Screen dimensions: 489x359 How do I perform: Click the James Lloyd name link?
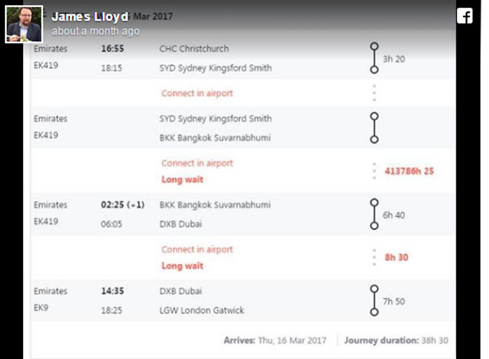click(90, 17)
